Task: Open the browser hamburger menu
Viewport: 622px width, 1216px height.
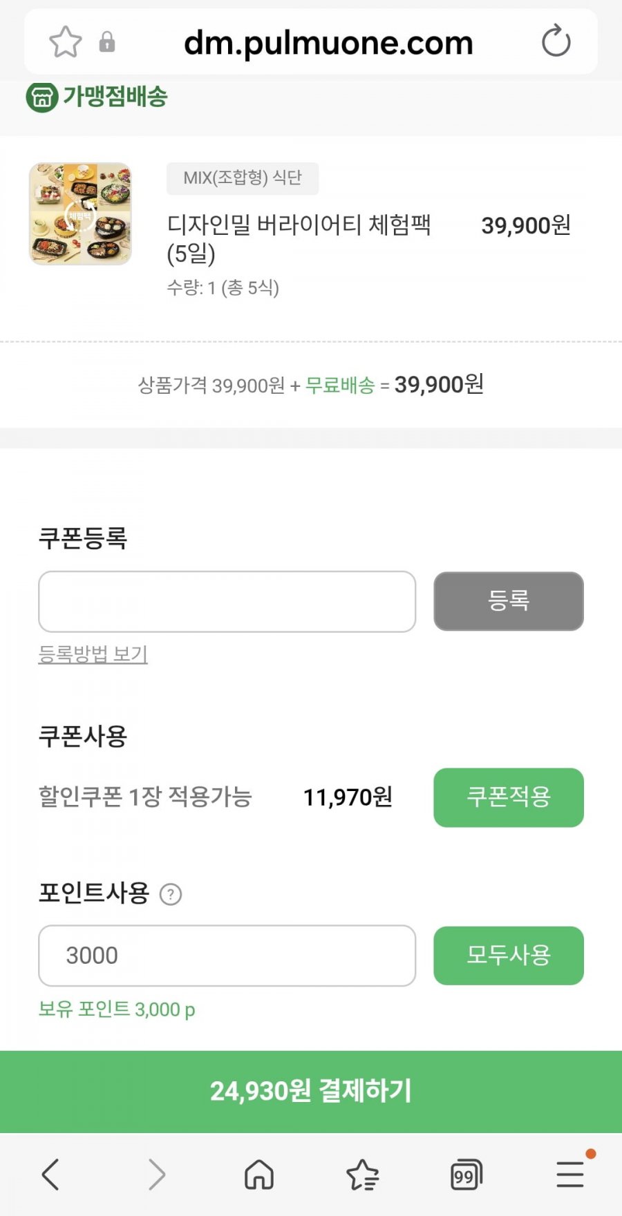Action: [570, 1174]
